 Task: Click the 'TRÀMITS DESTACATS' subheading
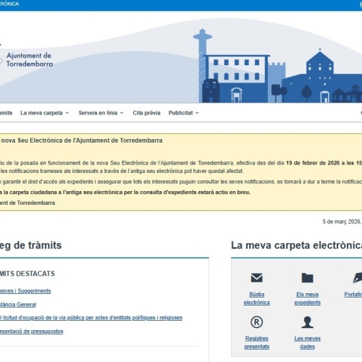28,274
